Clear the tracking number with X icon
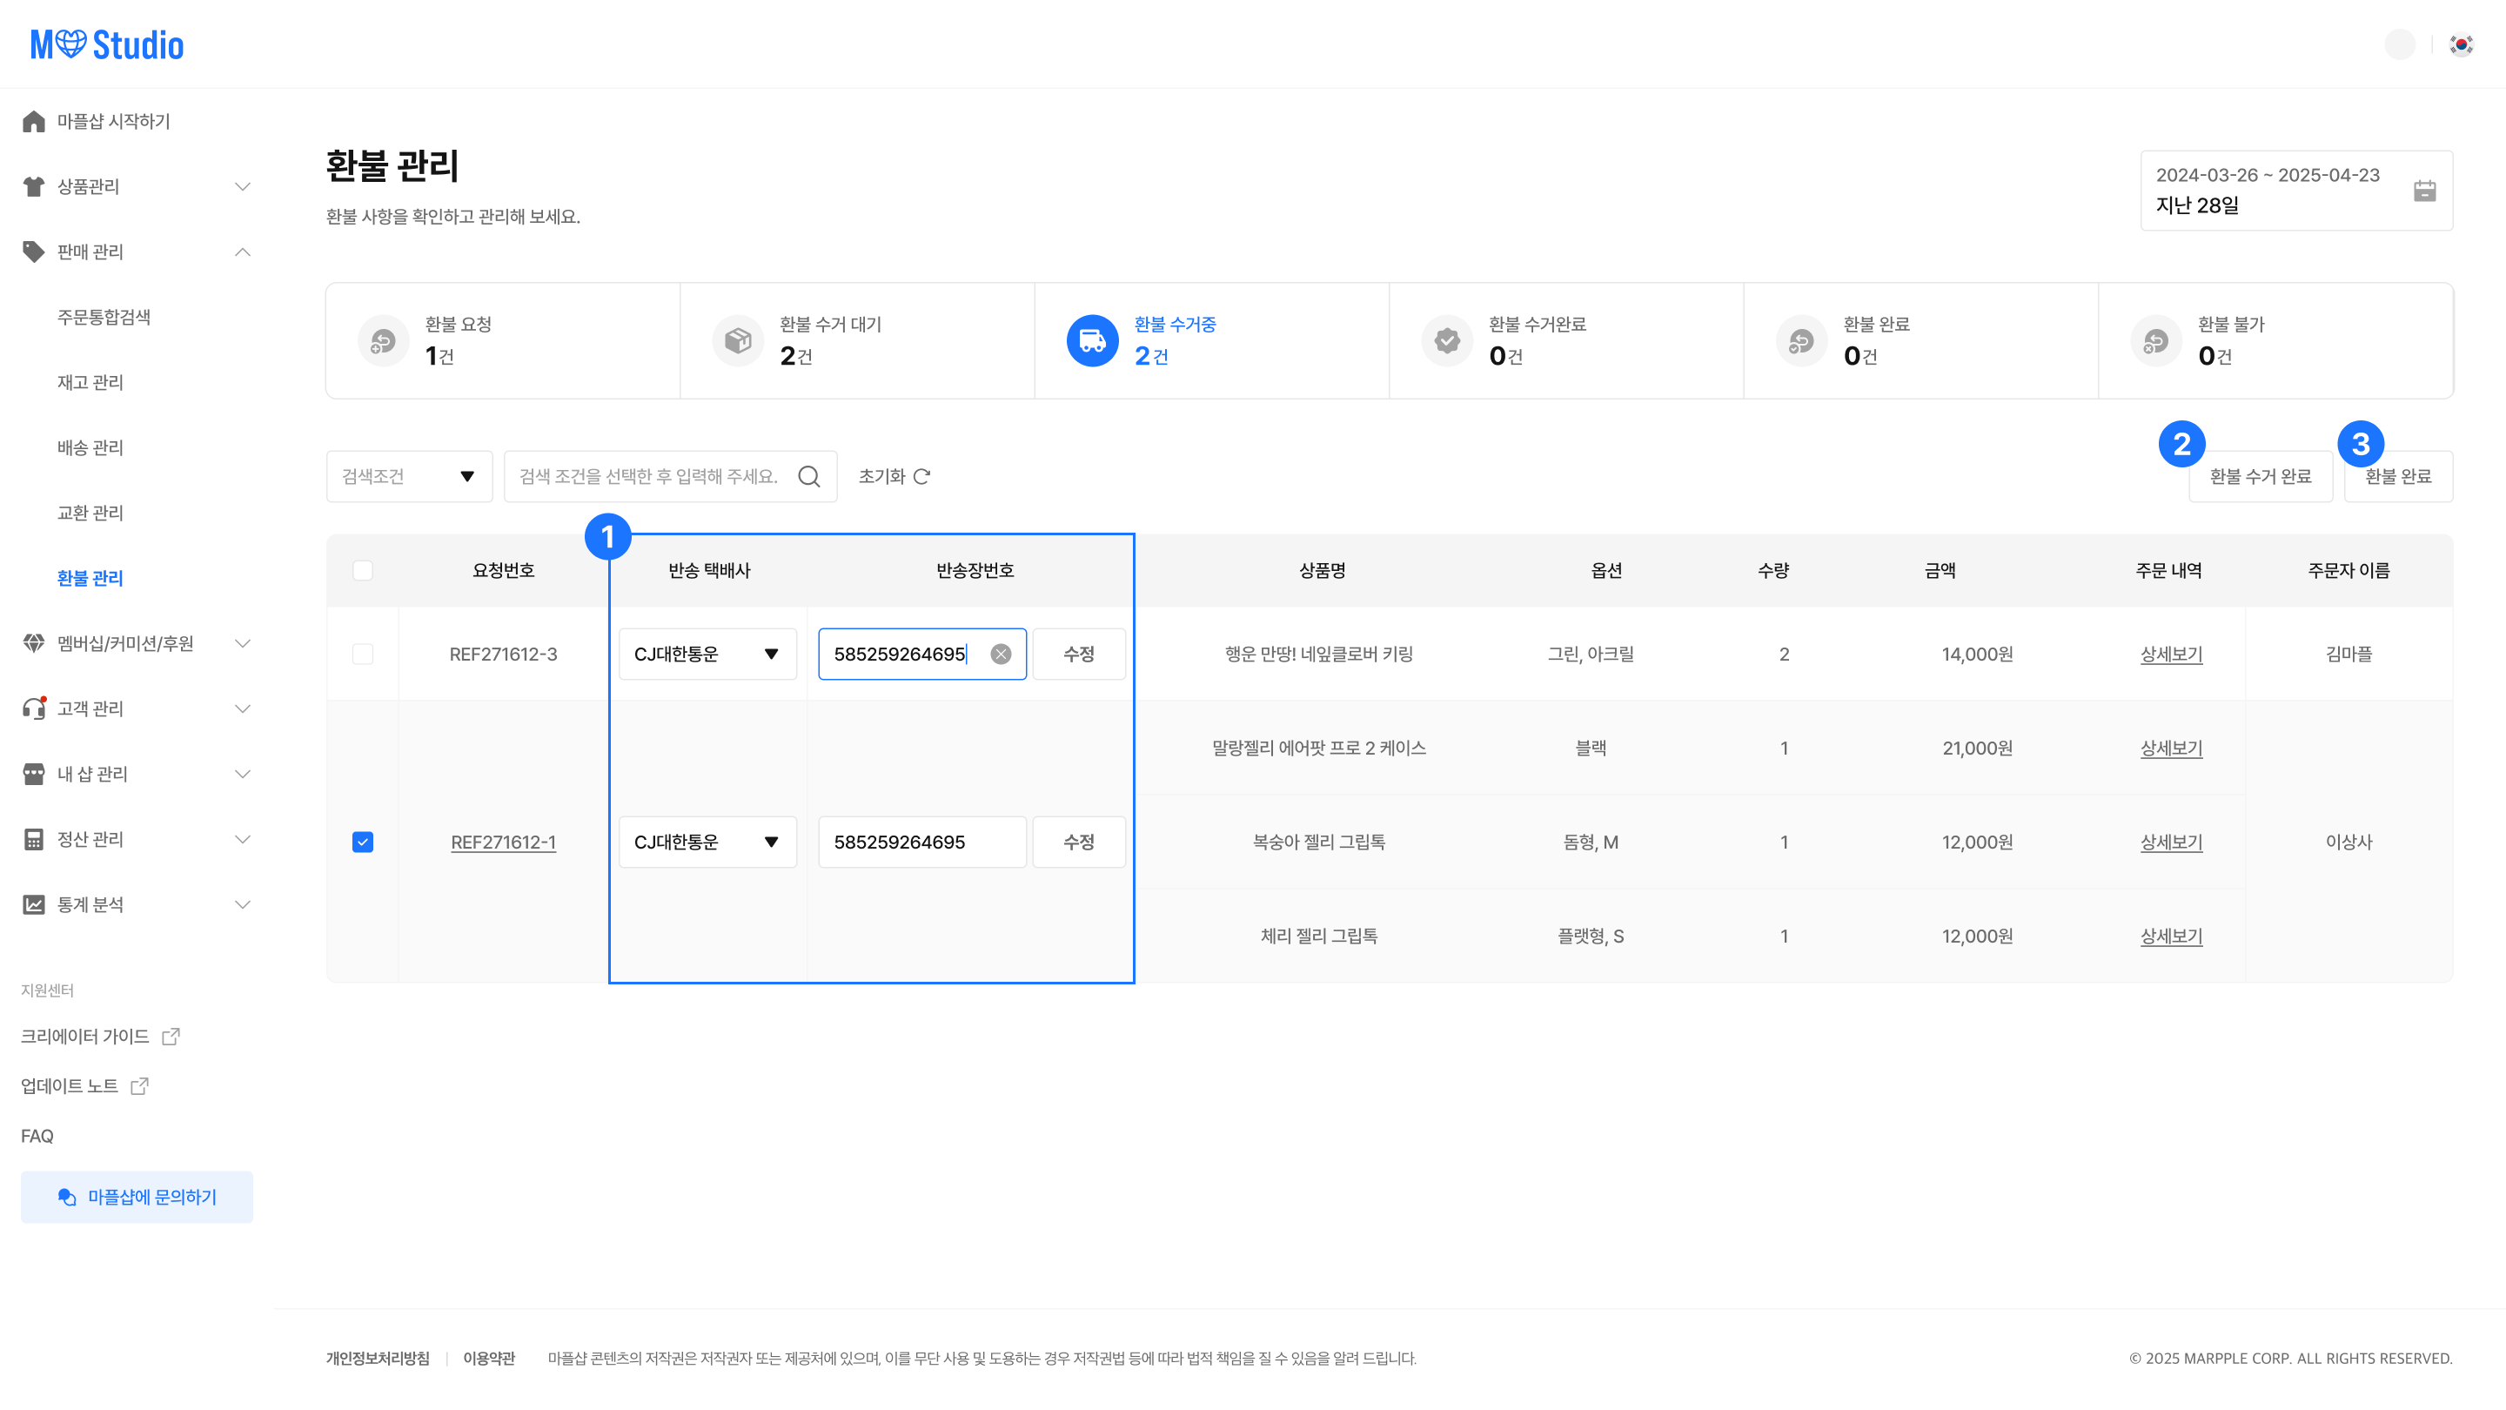The image size is (2506, 1410). 1000,654
